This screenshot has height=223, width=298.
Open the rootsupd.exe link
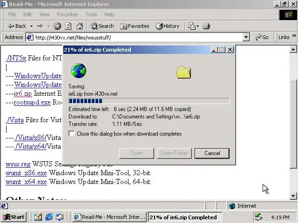pyautogui.click(x=32, y=102)
